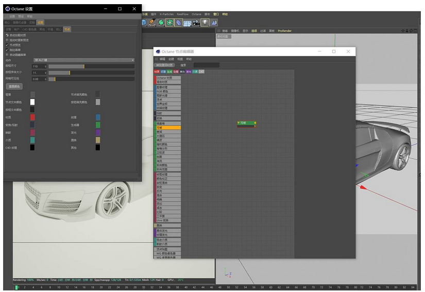Switch to the 节点 sub-tab
Viewport: 425px width, 292px height.
tap(67, 29)
